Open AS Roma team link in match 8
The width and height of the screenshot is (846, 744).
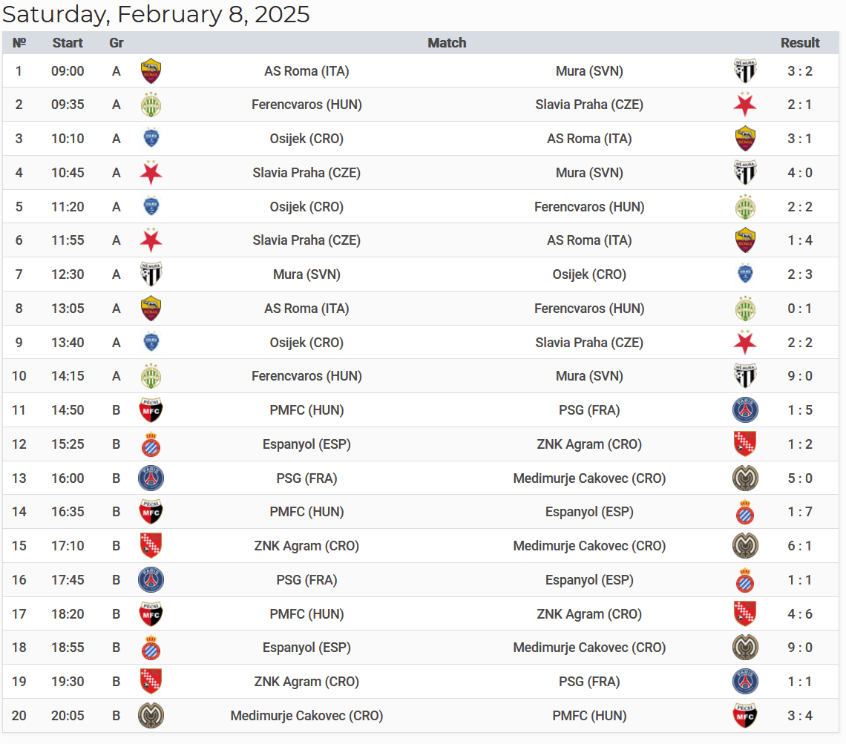tap(306, 309)
